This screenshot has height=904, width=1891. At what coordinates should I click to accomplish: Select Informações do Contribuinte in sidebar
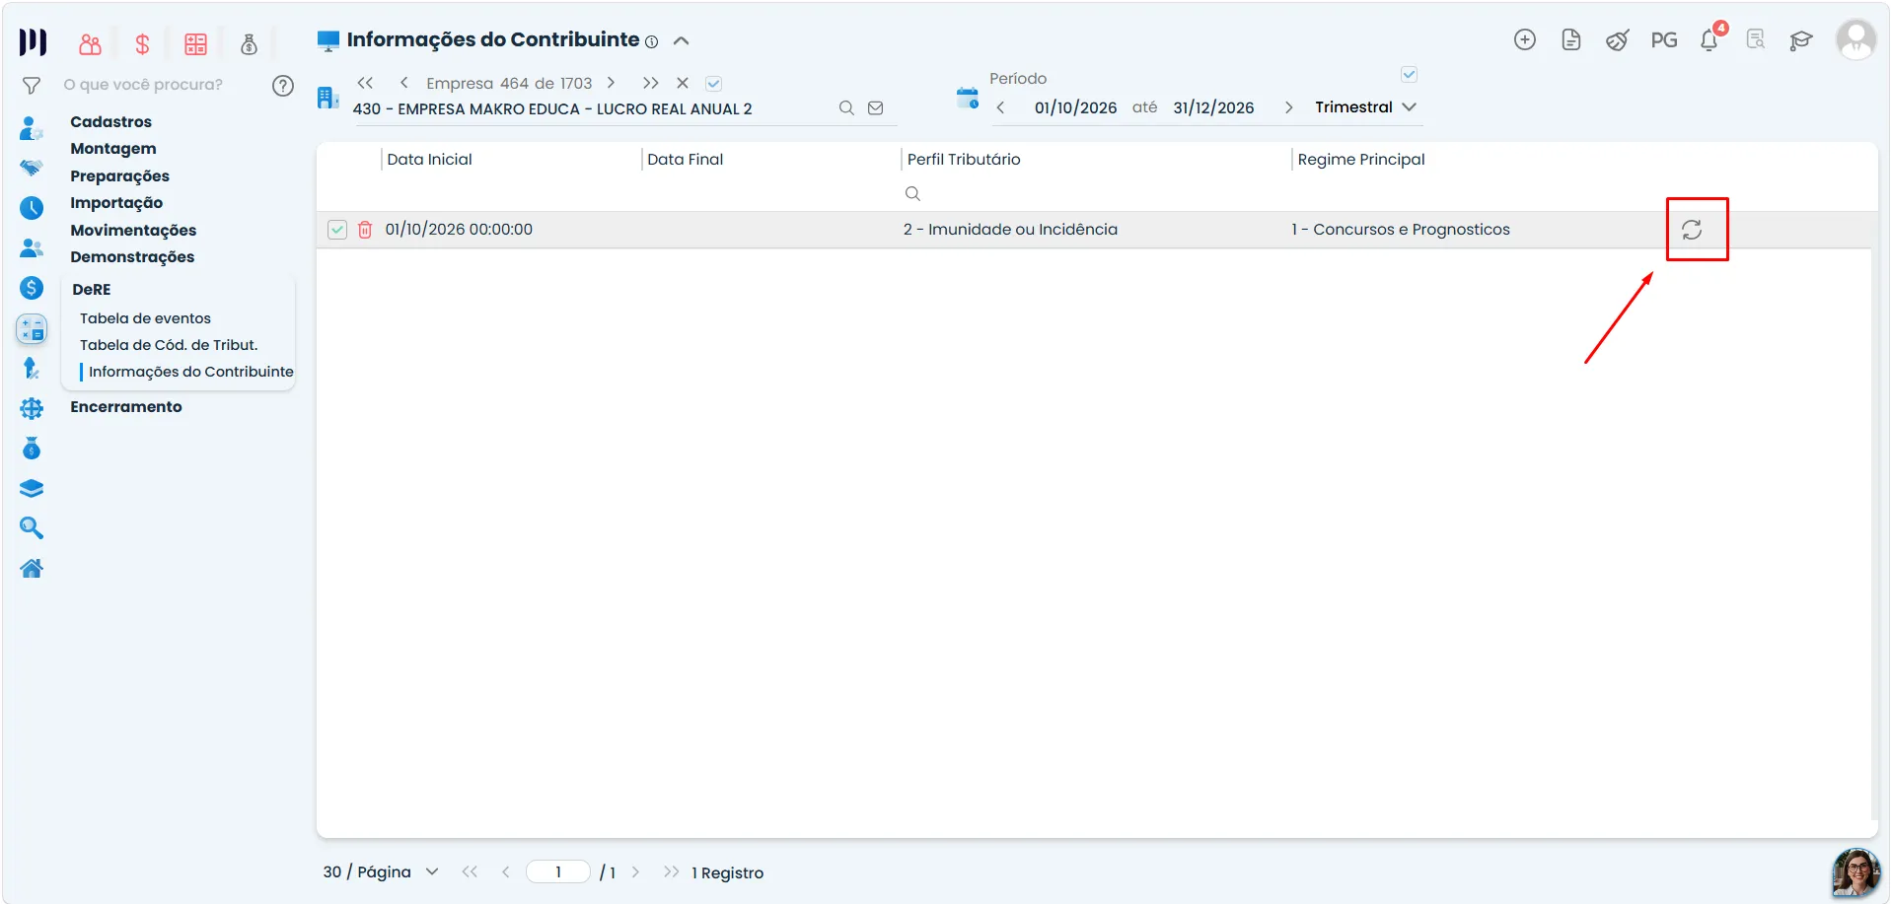[x=191, y=372]
